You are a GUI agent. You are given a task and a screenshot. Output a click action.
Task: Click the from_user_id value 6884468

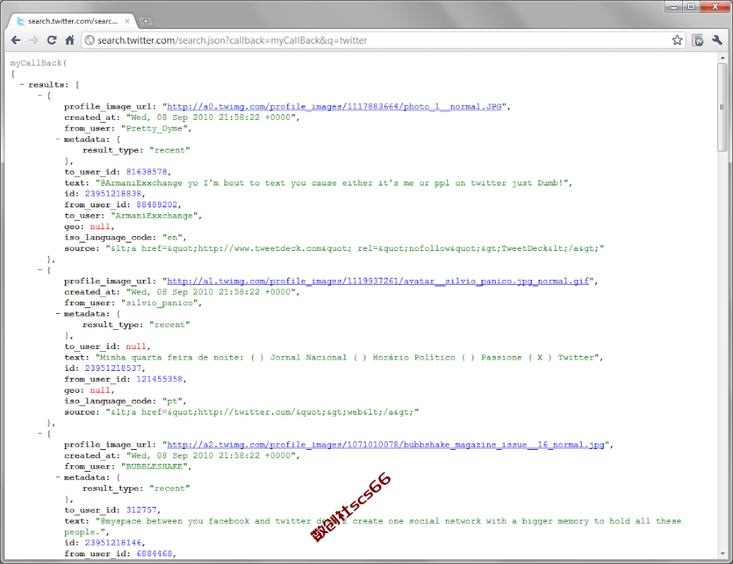(x=154, y=553)
